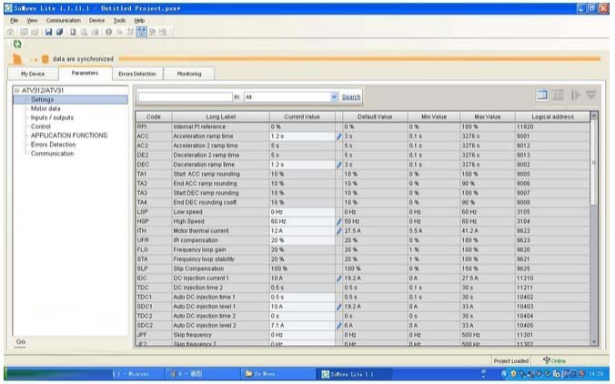Click the pencil icon in the ACC row

(338, 136)
